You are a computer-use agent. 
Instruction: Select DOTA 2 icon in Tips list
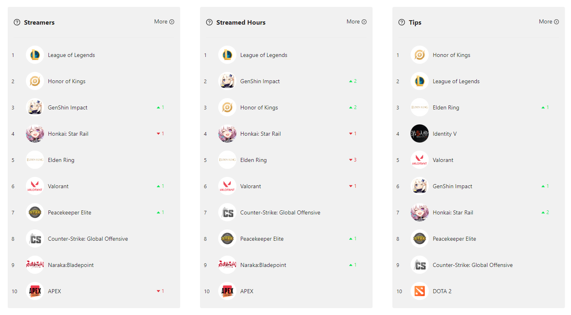(x=419, y=291)
